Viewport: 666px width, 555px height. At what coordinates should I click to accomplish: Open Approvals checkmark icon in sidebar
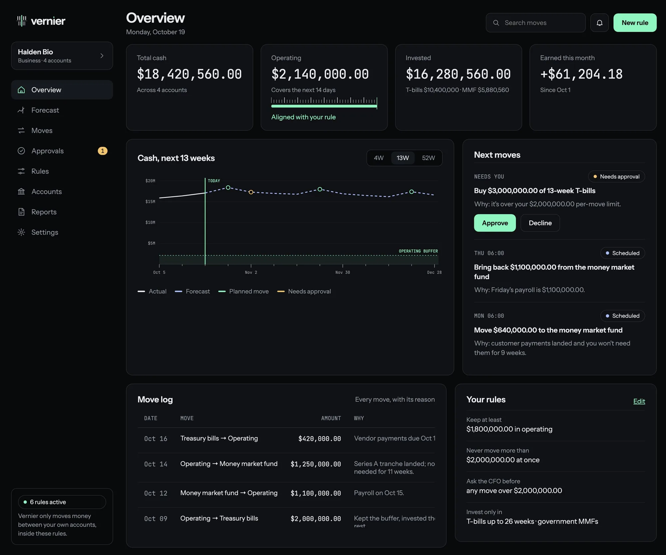point(21,151)
